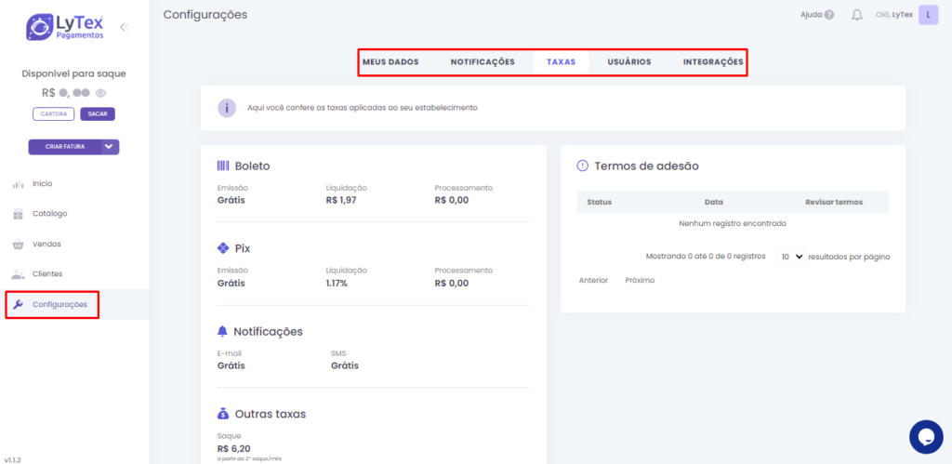
Task: Click the Vendas basket icon
Action: 18,245
